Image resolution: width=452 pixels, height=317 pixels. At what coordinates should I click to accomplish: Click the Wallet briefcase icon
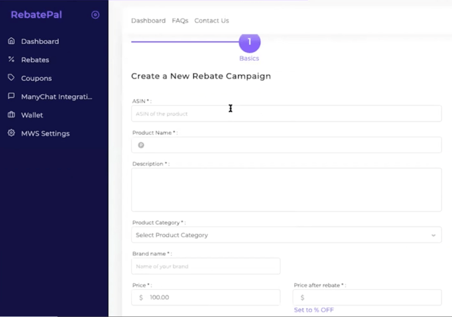coord(11,115)
